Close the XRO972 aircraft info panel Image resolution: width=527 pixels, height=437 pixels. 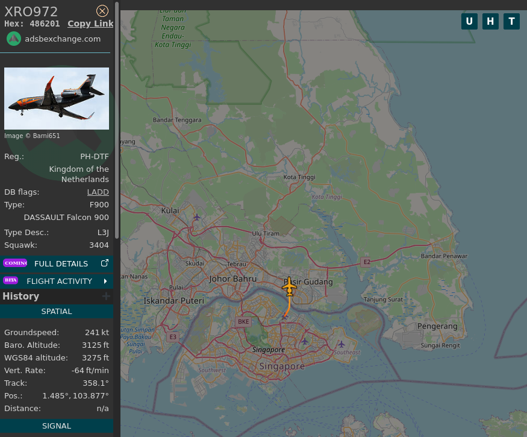tap(102, 11)
